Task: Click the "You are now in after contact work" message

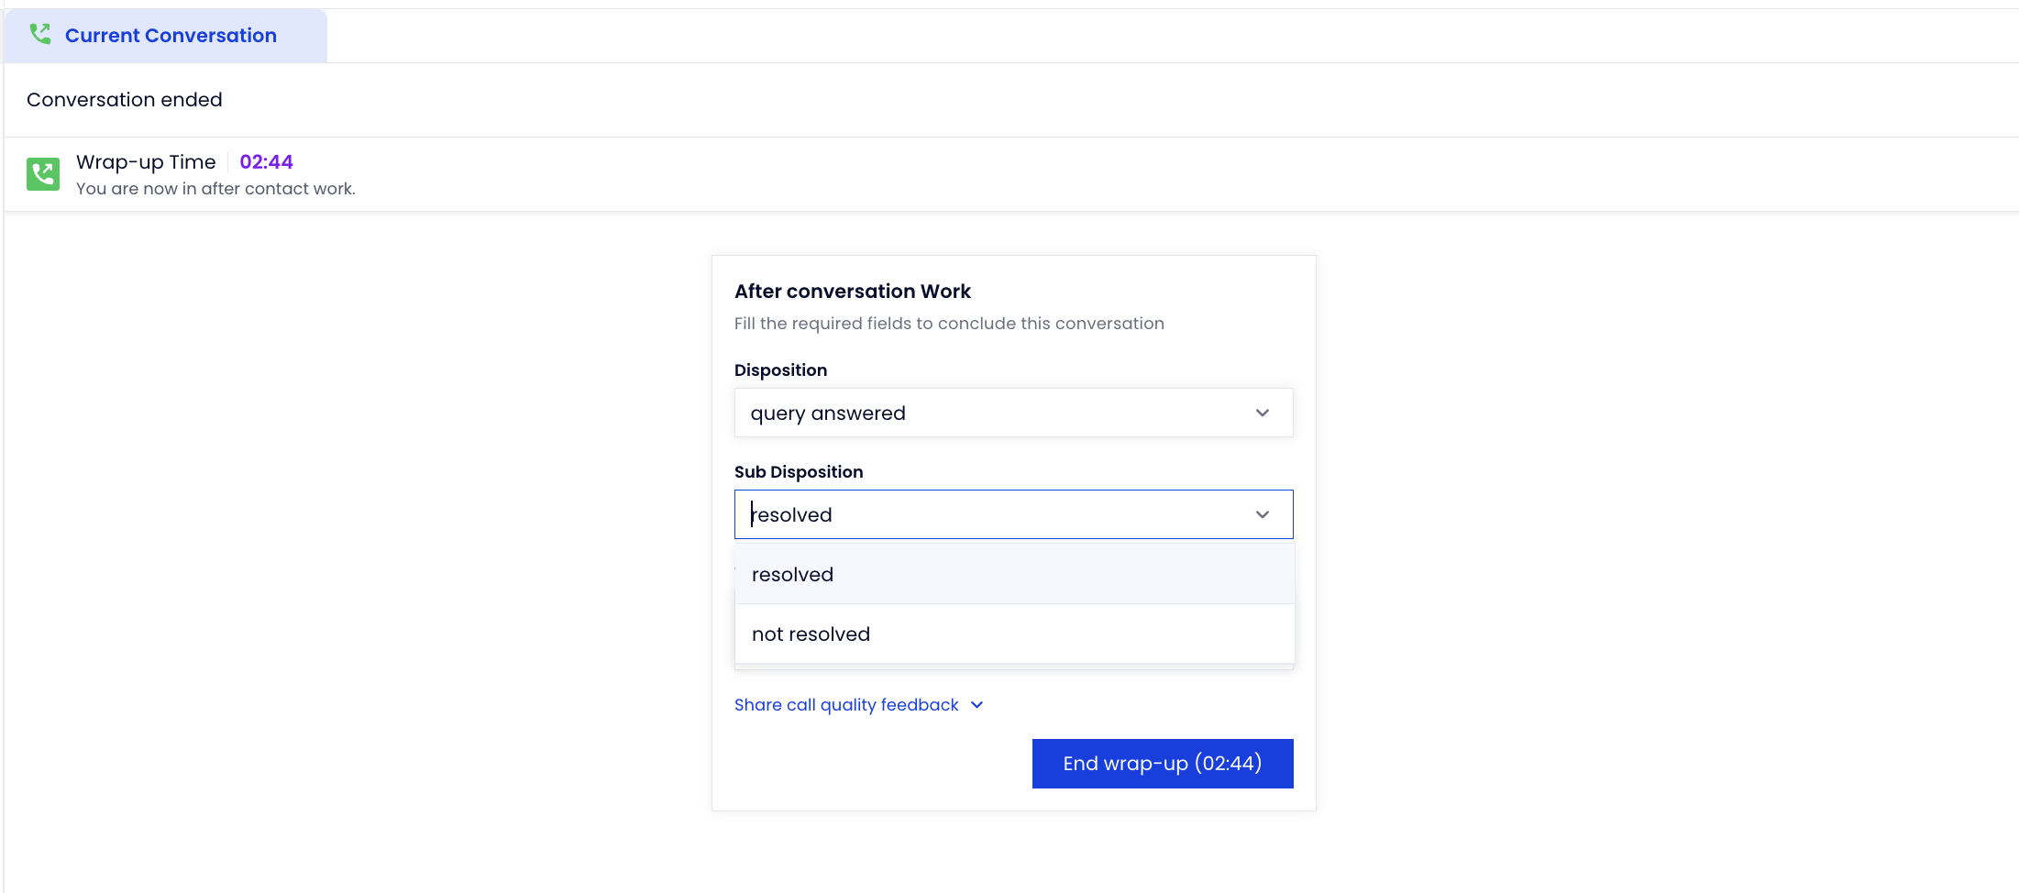Action: 215,189
